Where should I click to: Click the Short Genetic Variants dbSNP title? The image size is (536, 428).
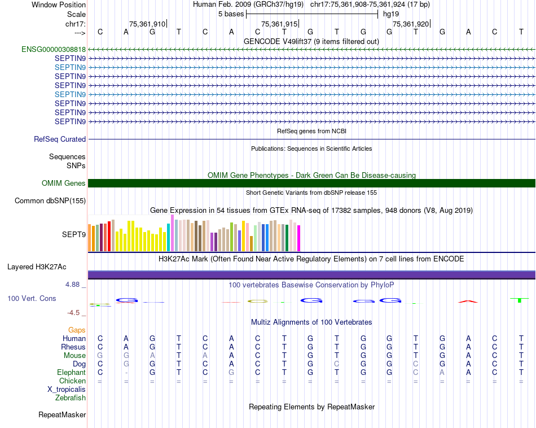click(311, 193)
